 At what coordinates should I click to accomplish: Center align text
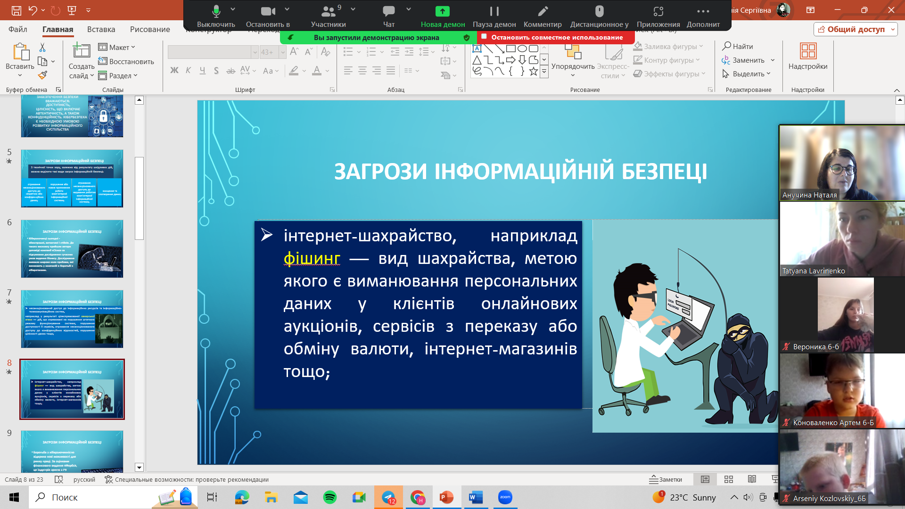click(x=362, y=71)
